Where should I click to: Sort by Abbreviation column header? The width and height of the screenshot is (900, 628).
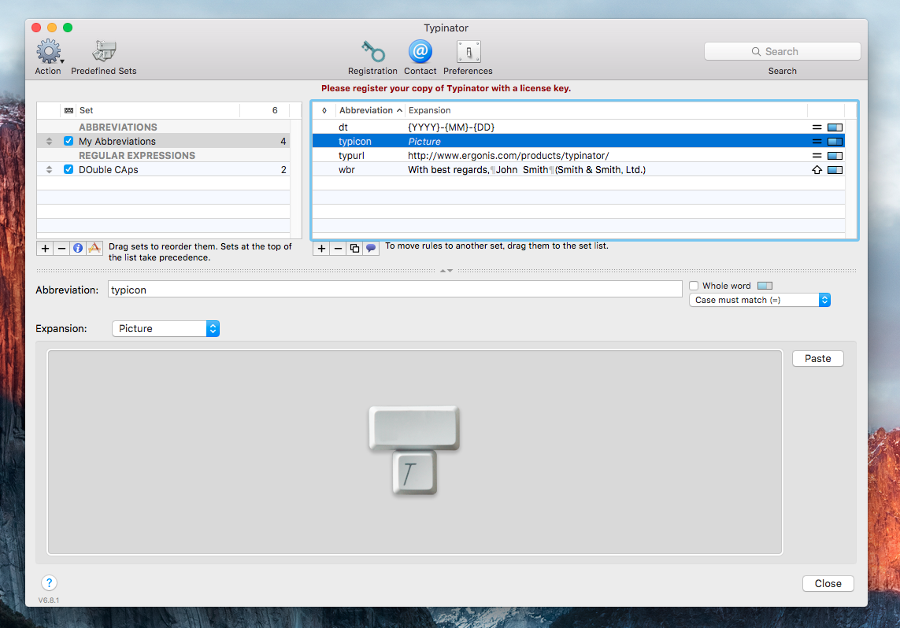[371, 110]
